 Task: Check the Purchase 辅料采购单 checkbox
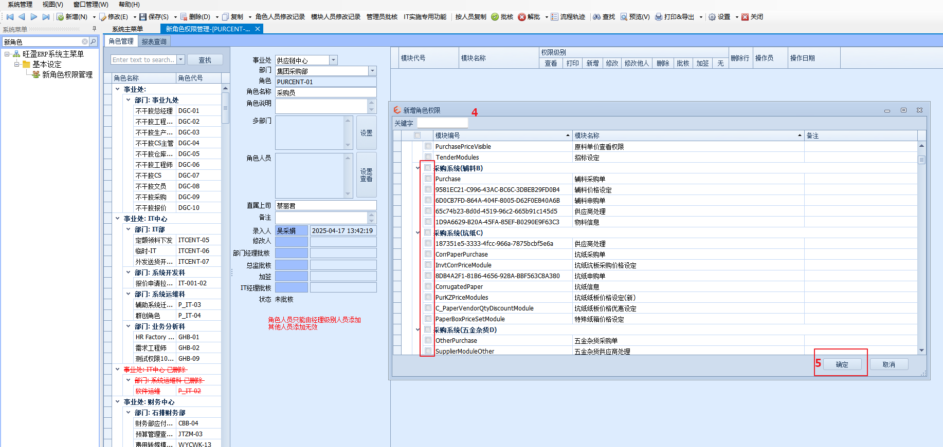point(428,179)
